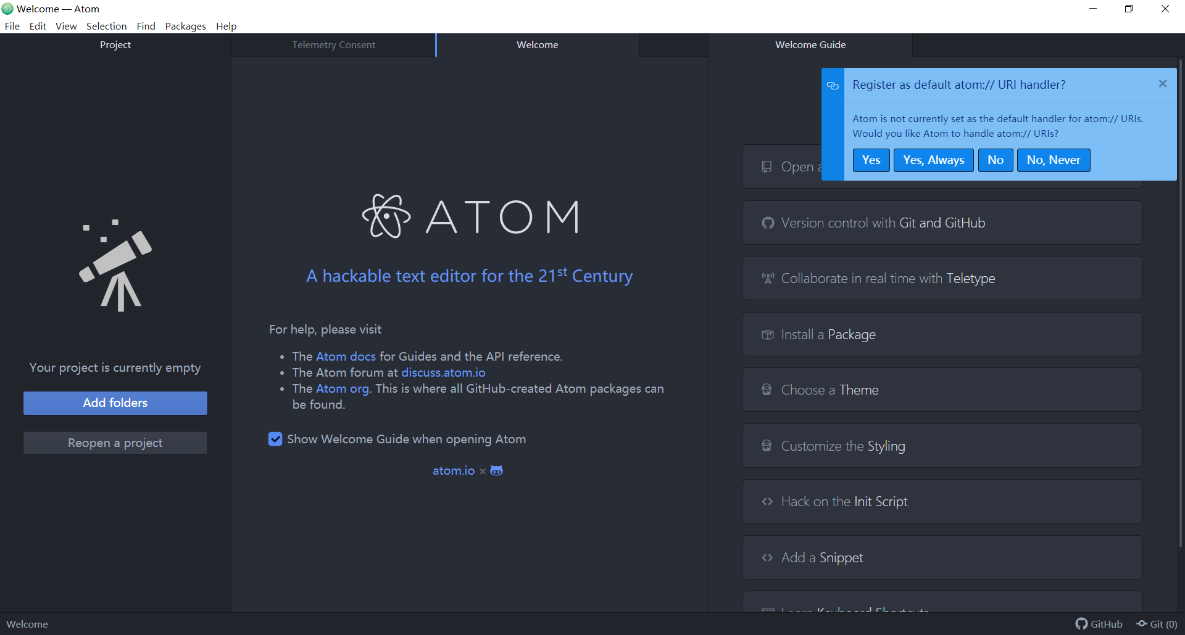Switch to the Telemetry Consent tab
This screenshot has width=1185, height=635.
(333, 45)
